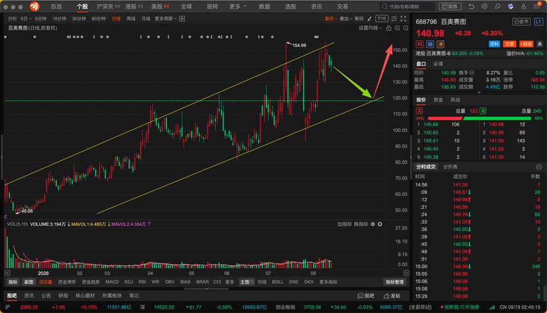Click the 面板 panel layout button
Screen dimensions: 547x313
tap(450, 6)
